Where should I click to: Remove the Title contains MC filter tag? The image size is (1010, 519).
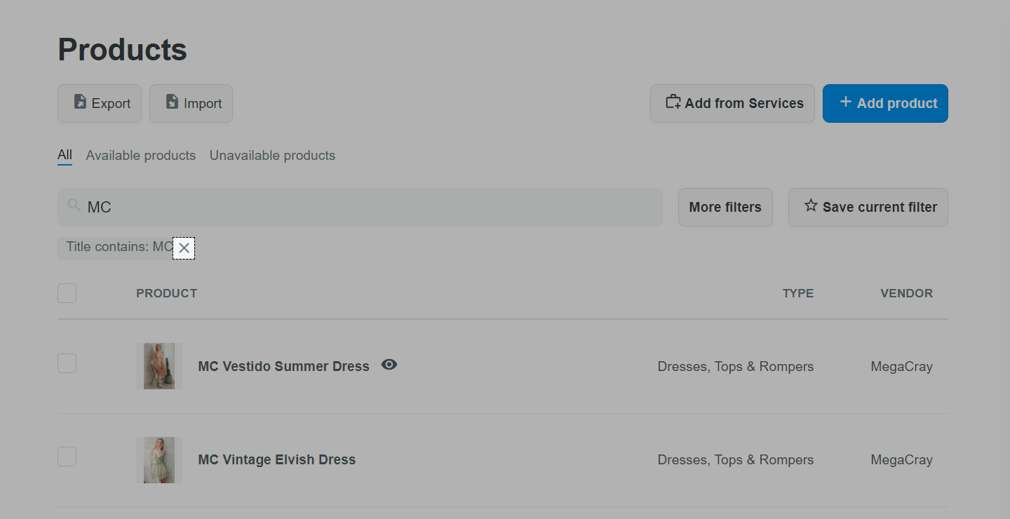tap(184, 248)
